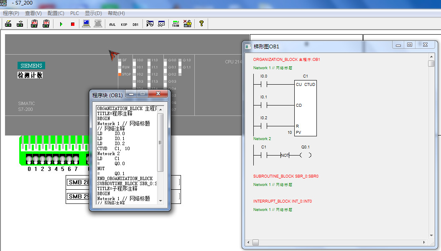Open the KOP ladder view icon
Screen dimensions: 441x251
point(124,24)
